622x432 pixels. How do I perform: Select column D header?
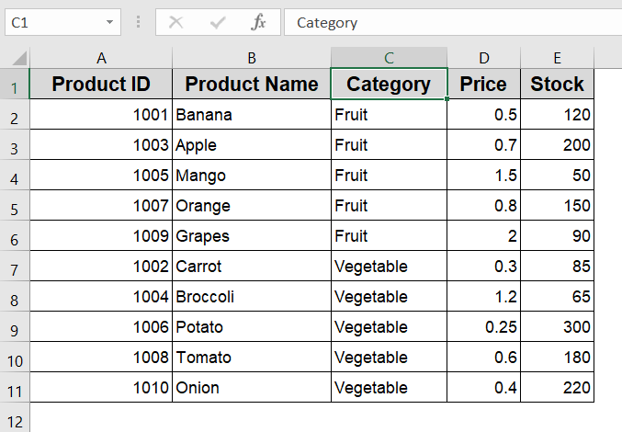tap(483, 58)
